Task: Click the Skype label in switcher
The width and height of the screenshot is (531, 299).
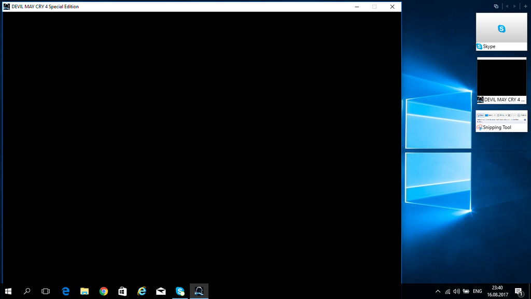Action: tap(489, 47)
